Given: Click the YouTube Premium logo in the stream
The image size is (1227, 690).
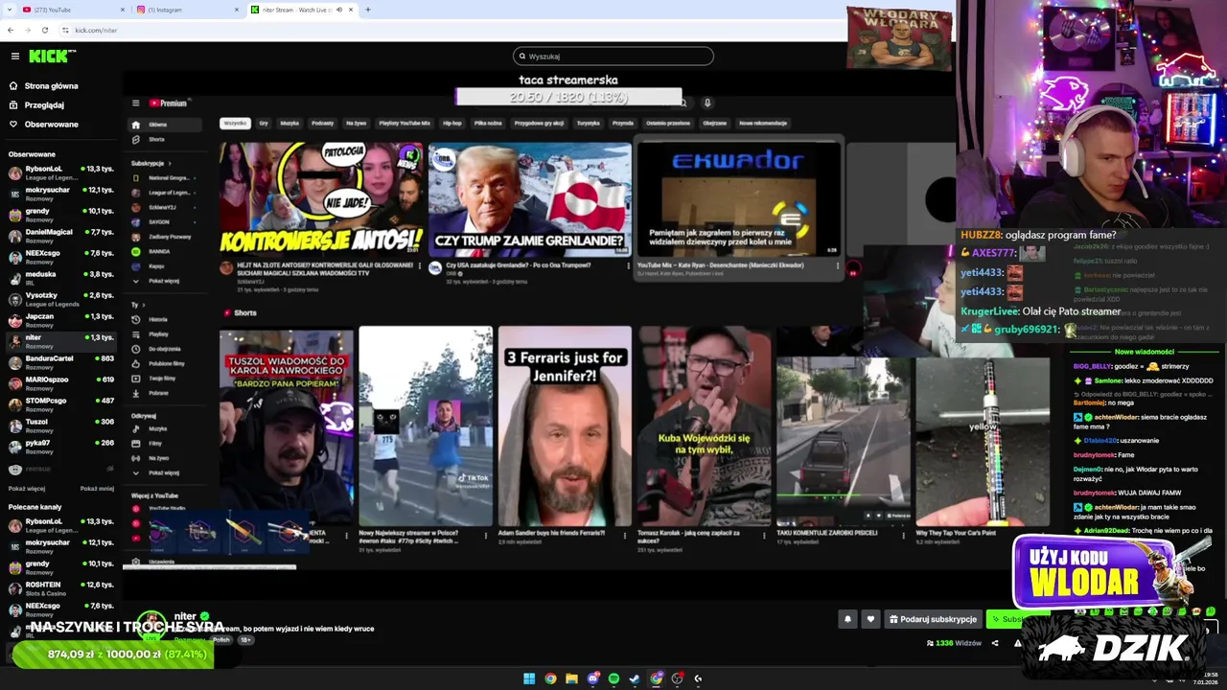Looking at the screenshot, I should point(168,103).
